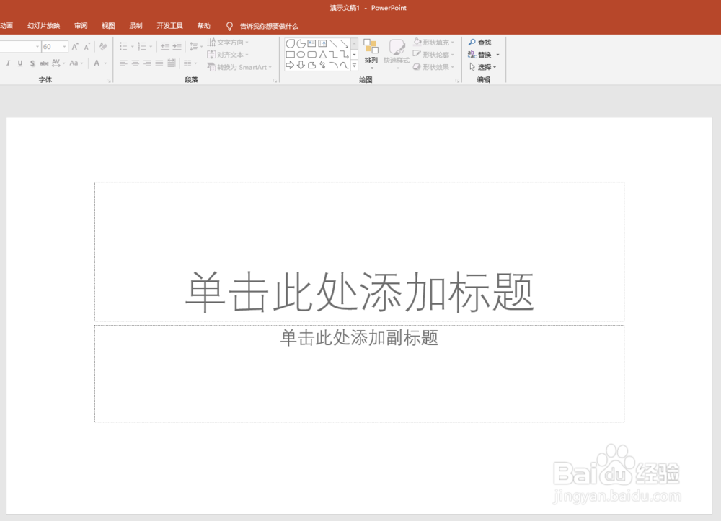Select the freeform shape tool
This screenshot has width=721, height=521.
coord(311,66)
